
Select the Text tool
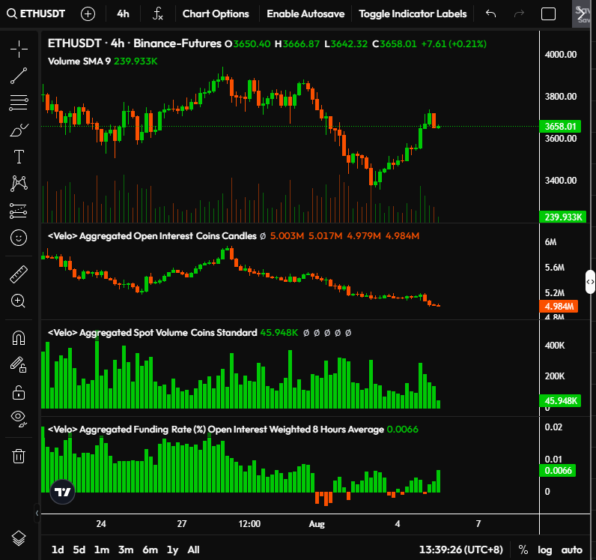click(19, 157)
